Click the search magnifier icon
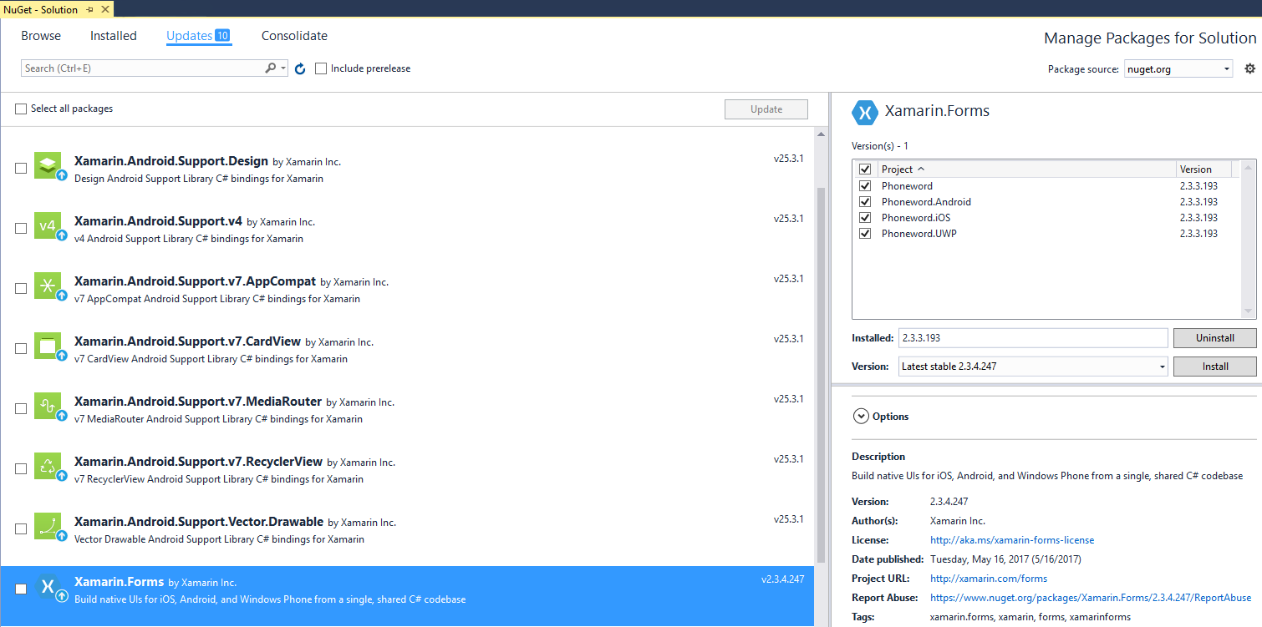 click(271, 68)
